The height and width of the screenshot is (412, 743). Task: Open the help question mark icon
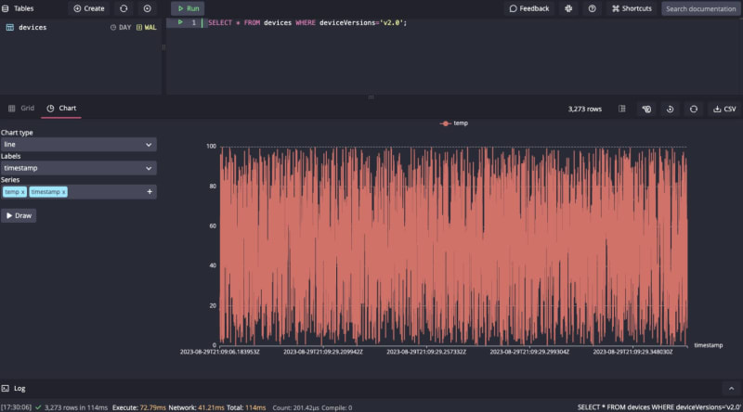[x=593, y=8]
